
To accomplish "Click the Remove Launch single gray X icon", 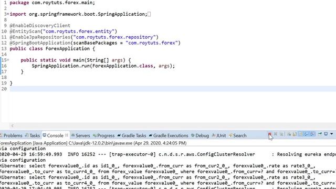I will [x=276, y=134].
